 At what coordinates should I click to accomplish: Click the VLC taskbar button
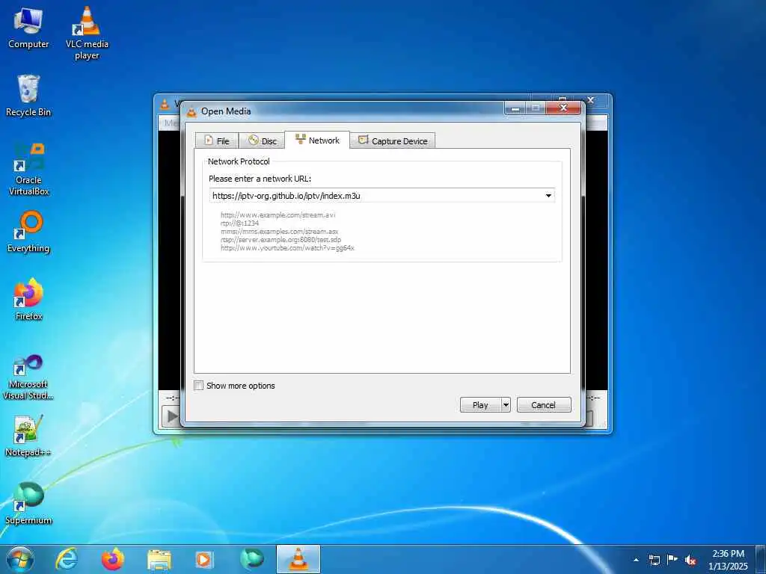tap(298, 559)
